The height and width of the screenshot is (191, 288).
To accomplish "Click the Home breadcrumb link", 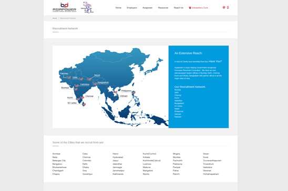I will (x=55, y=18).
